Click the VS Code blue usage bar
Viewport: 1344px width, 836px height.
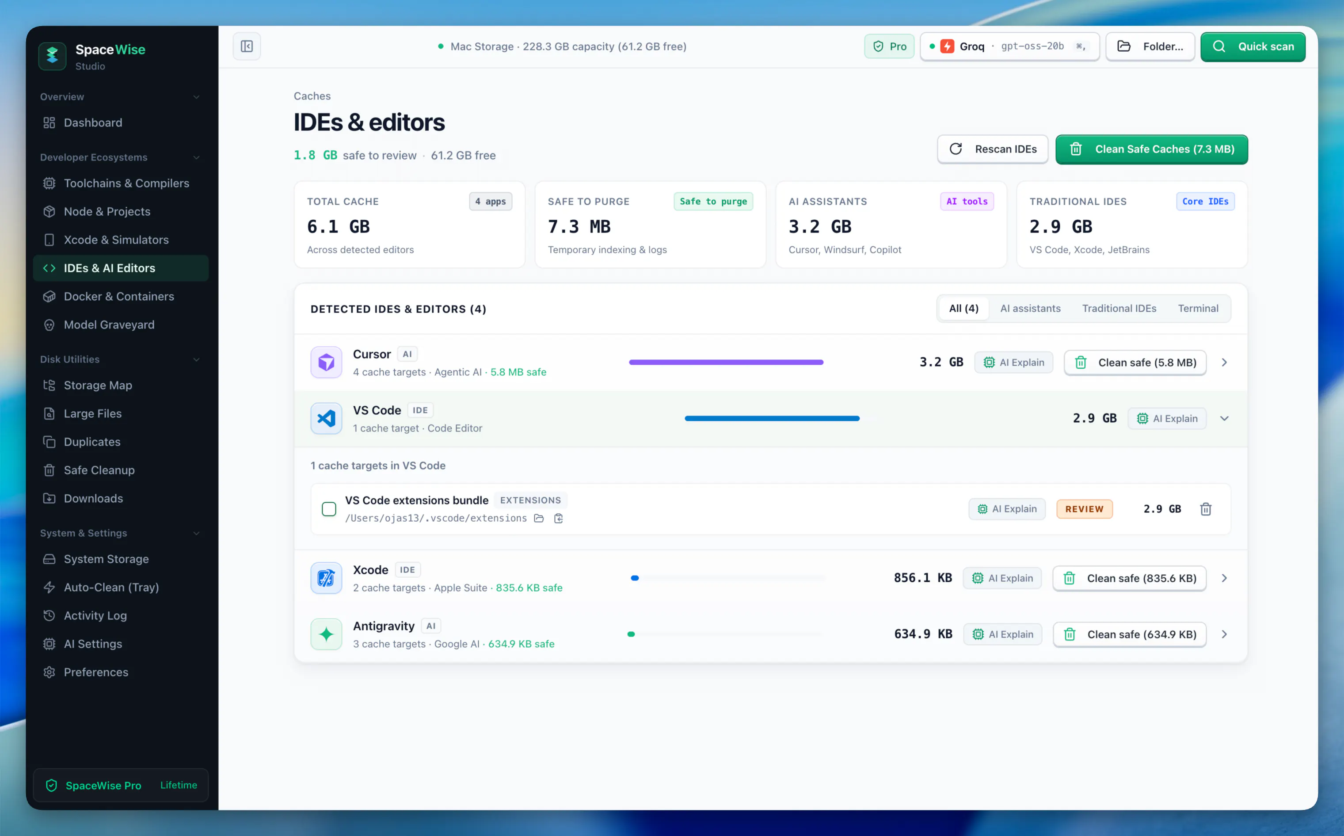(x=772, y=419)
